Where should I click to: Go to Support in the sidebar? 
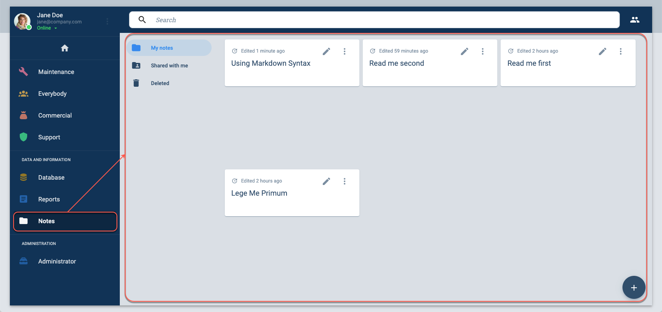coord(65,137)
